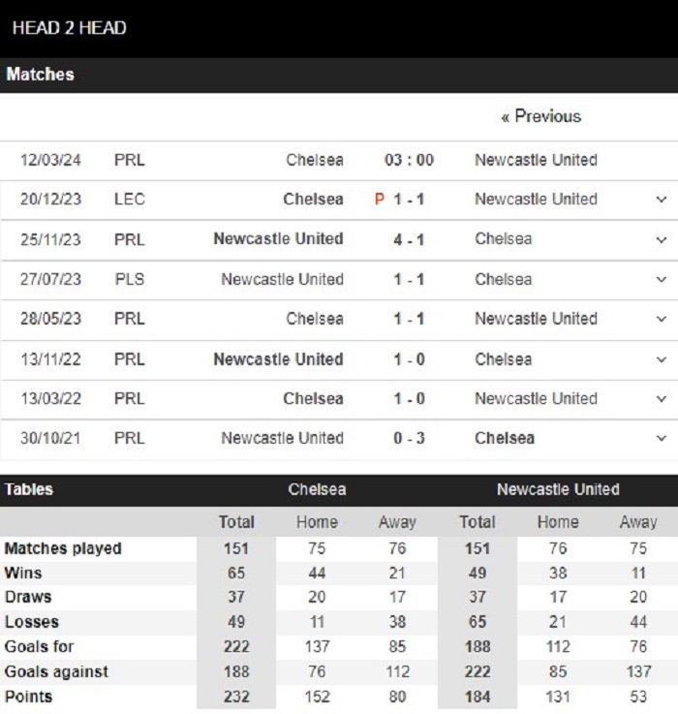
Task: Click the 03 : 00 kickoff time
Action: point(409,160)
